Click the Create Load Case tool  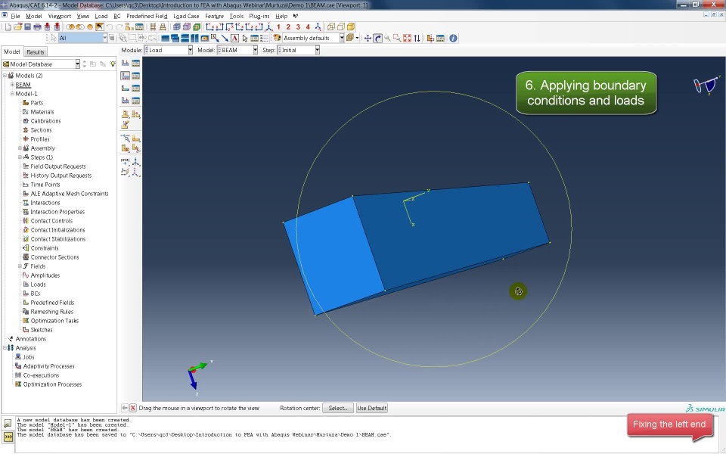pyautogui.click(x=125, y=100)
